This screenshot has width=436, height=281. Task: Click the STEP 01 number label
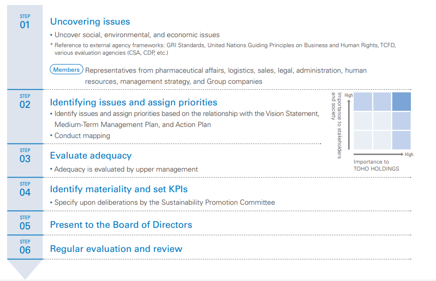pos(25,25)
